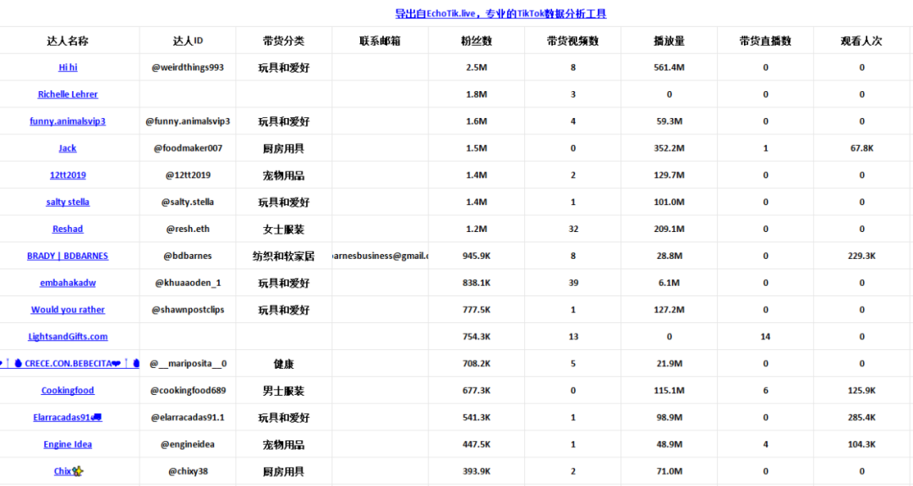Select the 带货视频数 column header
Viewport: 913px width, 486px height.
573,40
